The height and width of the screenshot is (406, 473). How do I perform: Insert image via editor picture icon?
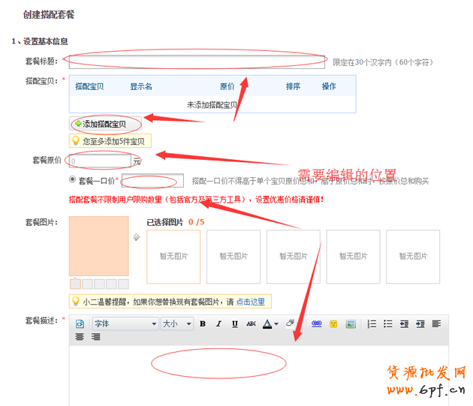(351, 324)
